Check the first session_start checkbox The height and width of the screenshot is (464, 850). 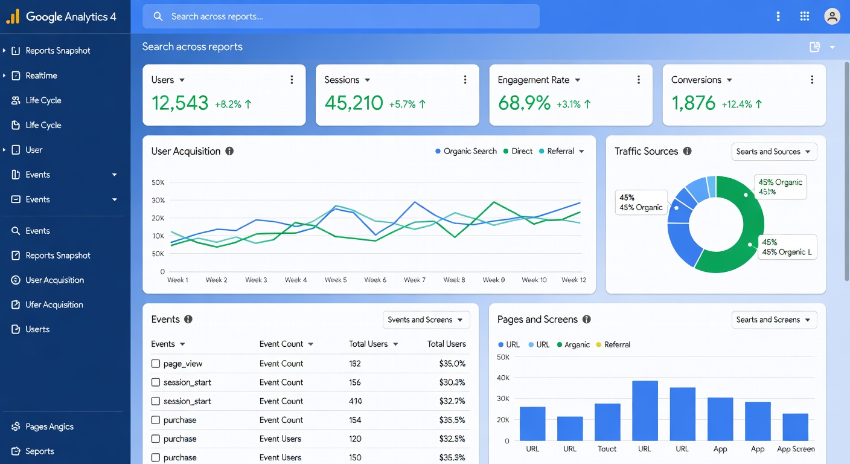point(155,382)
